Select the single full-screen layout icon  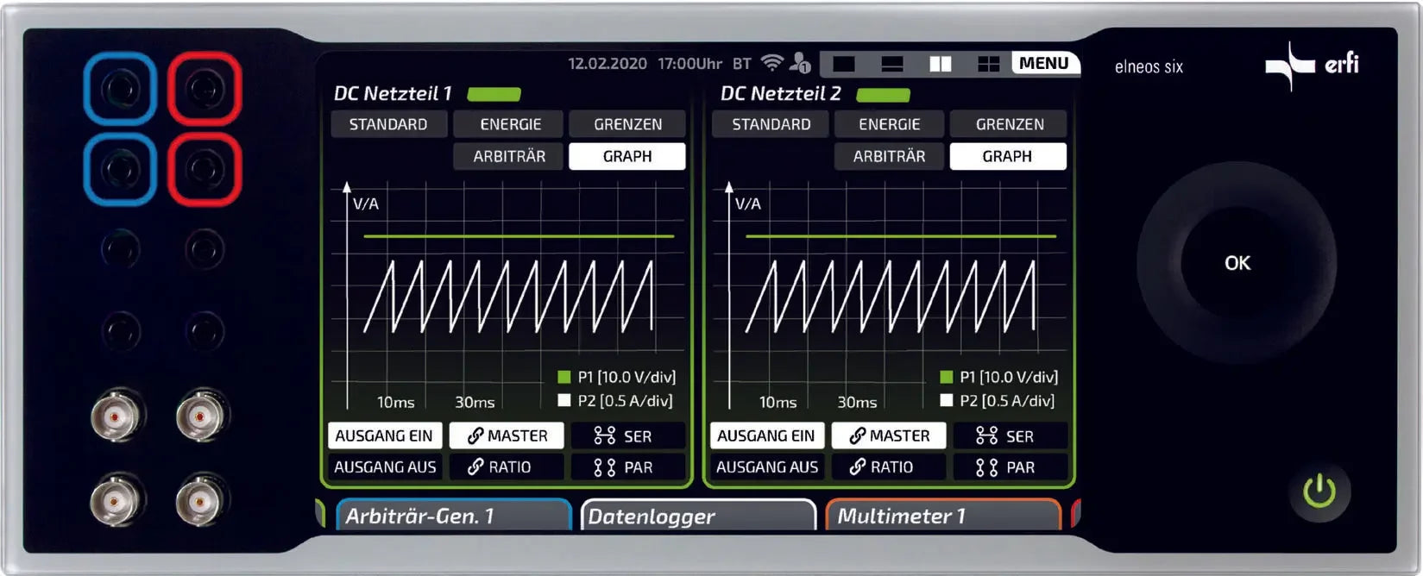tap(844, 64)
